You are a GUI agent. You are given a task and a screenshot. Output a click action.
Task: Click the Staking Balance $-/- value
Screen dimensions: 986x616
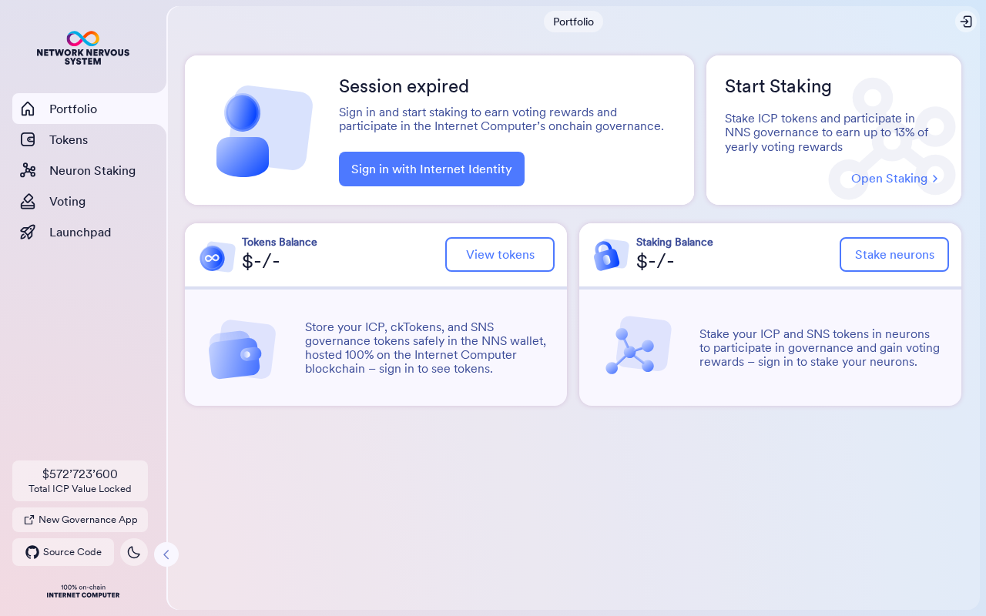pyautogui.click(x=656, y=262)
